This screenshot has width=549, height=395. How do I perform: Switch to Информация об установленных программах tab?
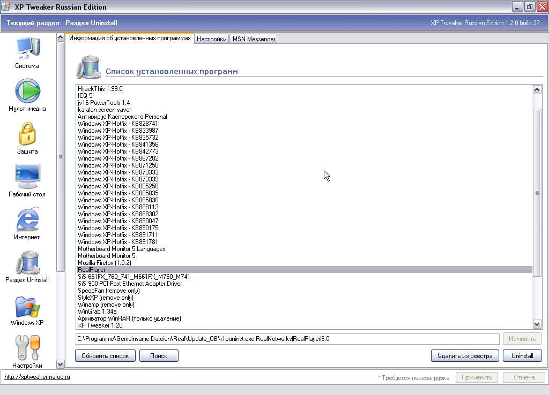point(130,38)
